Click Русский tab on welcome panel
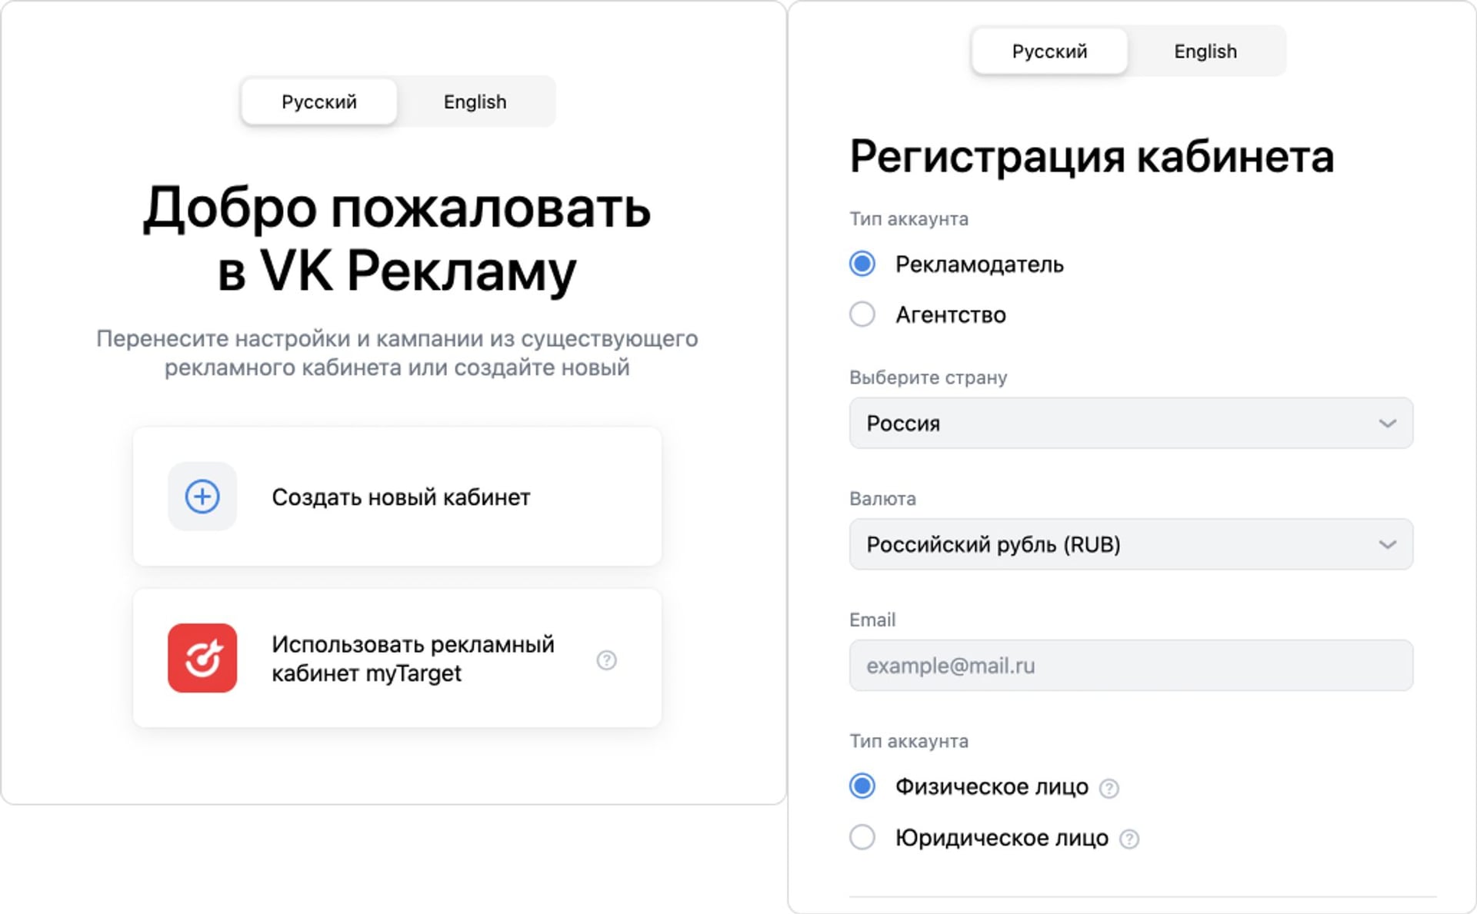 (319, 101)
